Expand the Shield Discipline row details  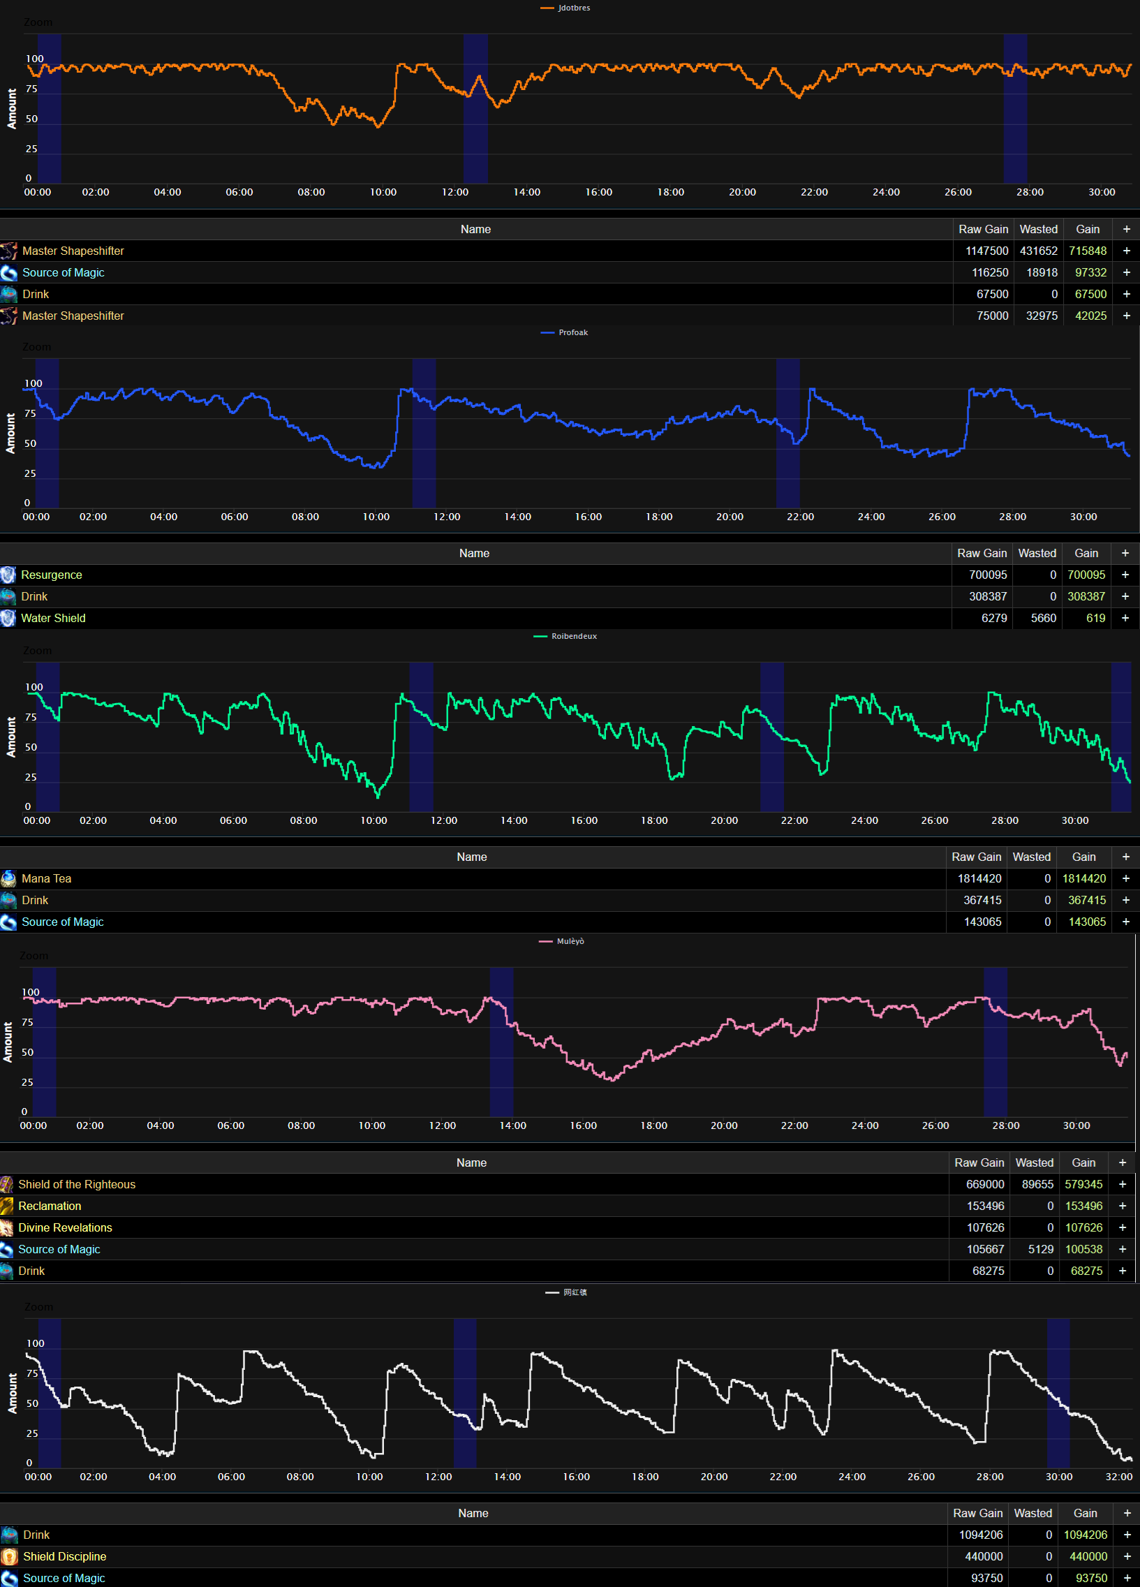pyautogui.click(x=1127, y=1556)
